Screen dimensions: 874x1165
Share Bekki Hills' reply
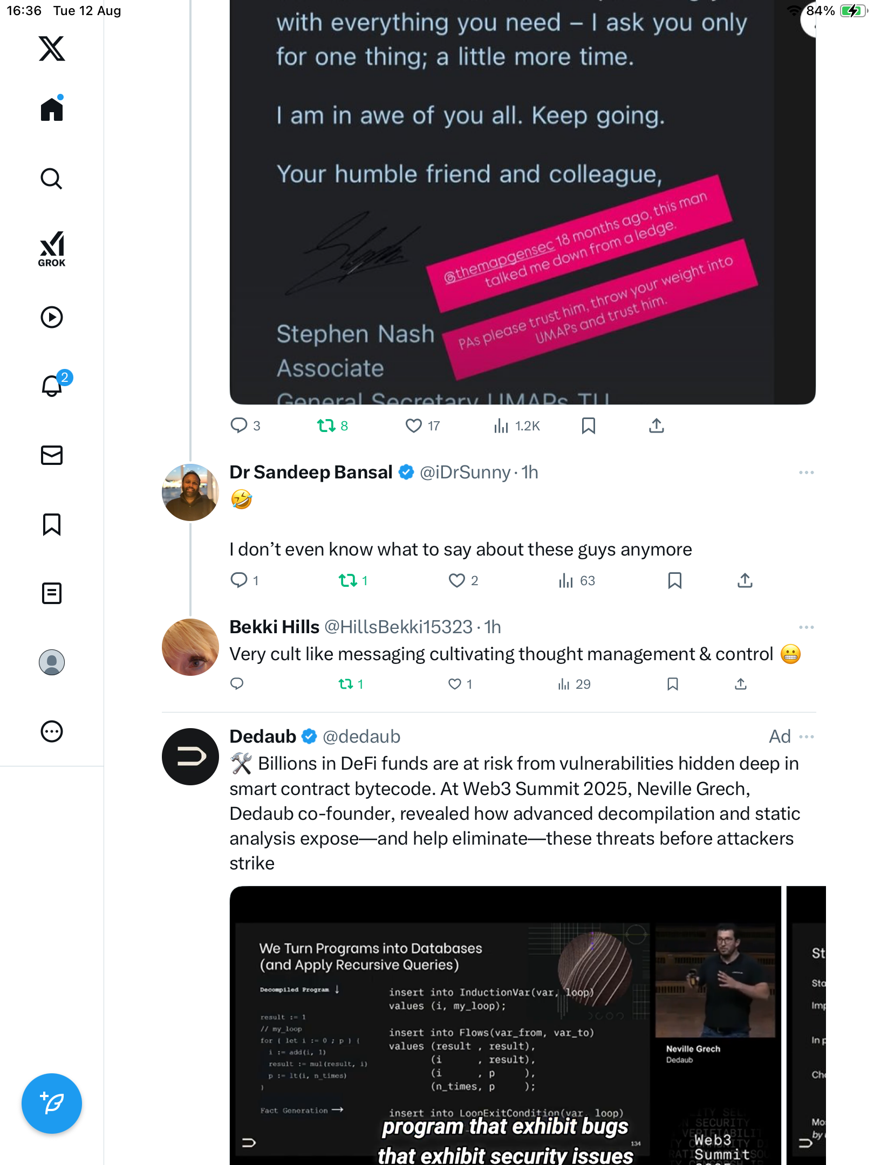point(741,684)
